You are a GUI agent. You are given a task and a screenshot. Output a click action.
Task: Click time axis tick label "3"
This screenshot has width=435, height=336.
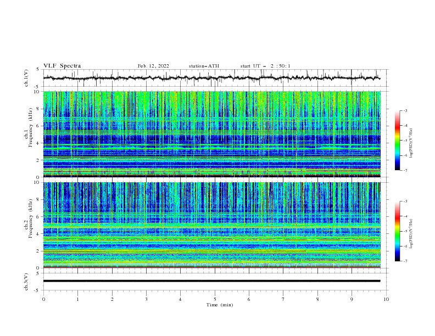click(146, 299)
